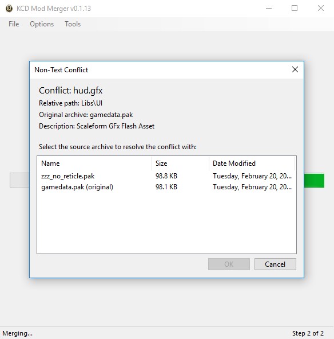Click the date of zzz_no_reticle.pak
The image size is (334, 339).
[x=252, y=176]
